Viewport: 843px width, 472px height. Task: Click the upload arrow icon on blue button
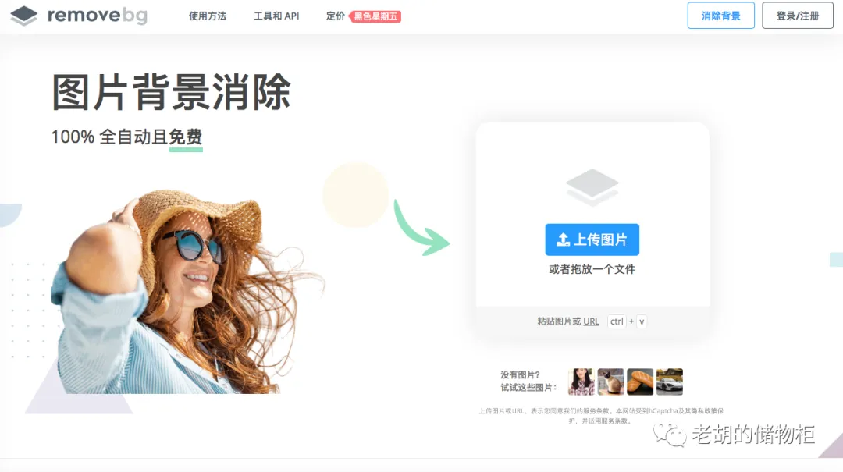click(563, 240)
